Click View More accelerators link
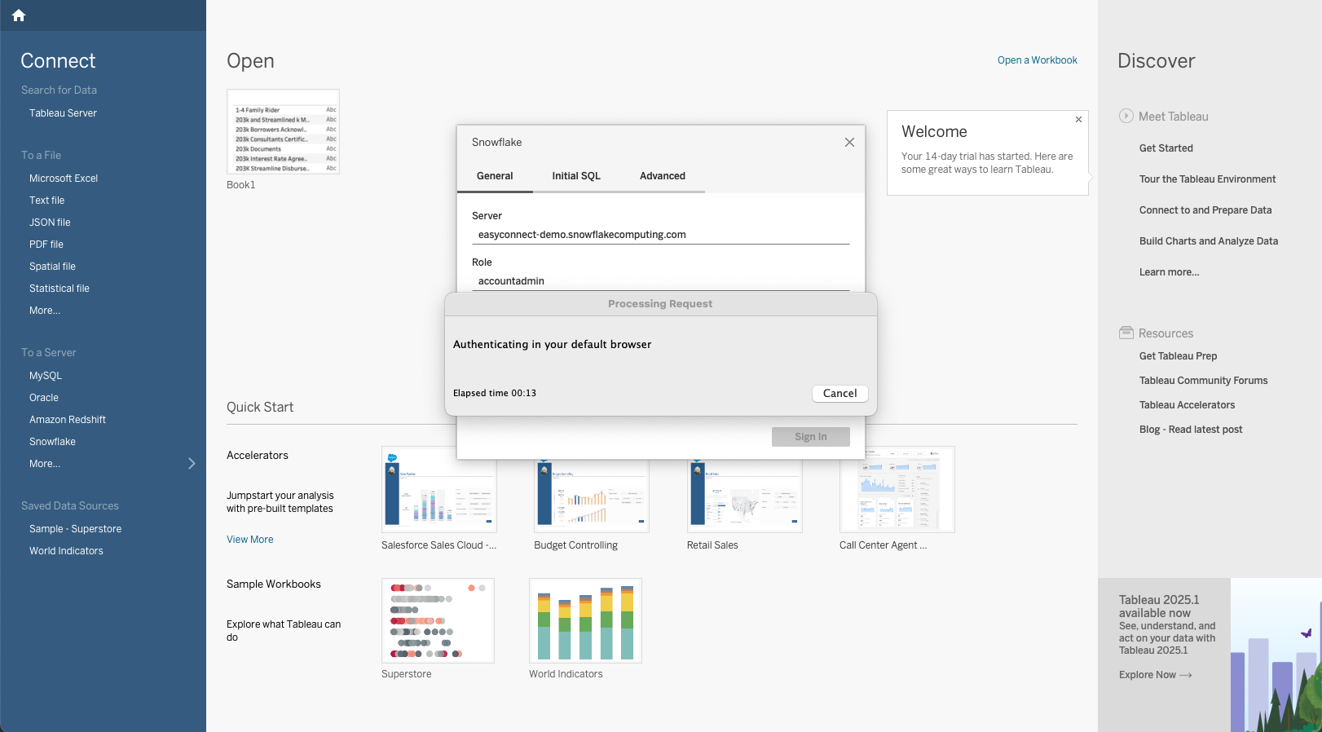Viewport: 1322px width, 732px height. (249, 540)
